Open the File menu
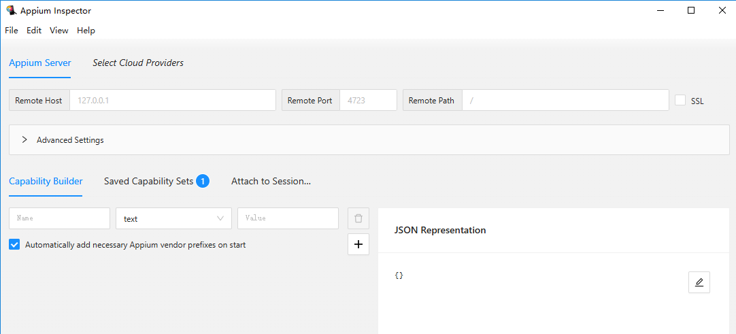This screenshot has height=334, width=736. pos(12,31)
